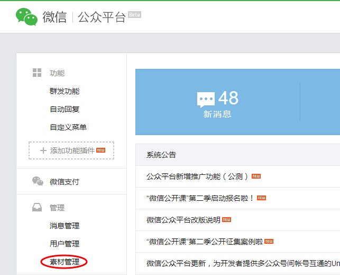
Task: Open 自动回复 menu item
Action: (65, 109)
